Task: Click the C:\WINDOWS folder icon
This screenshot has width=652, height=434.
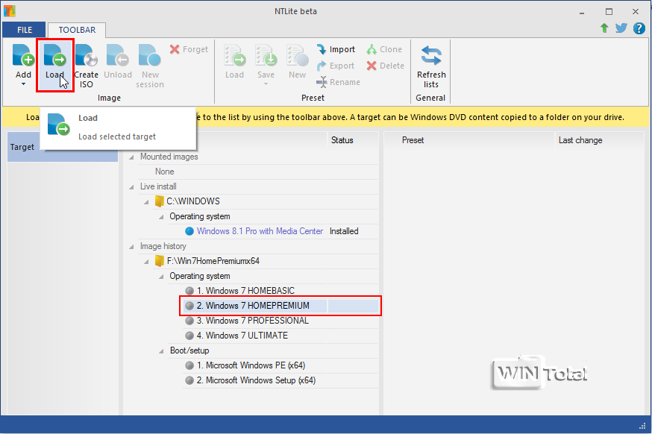Action: click(159, 201)
